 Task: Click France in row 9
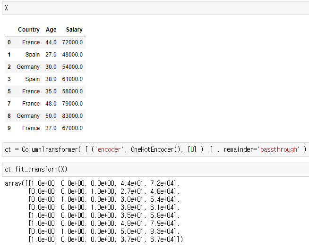pyautogui.click(x=31, y=128)
